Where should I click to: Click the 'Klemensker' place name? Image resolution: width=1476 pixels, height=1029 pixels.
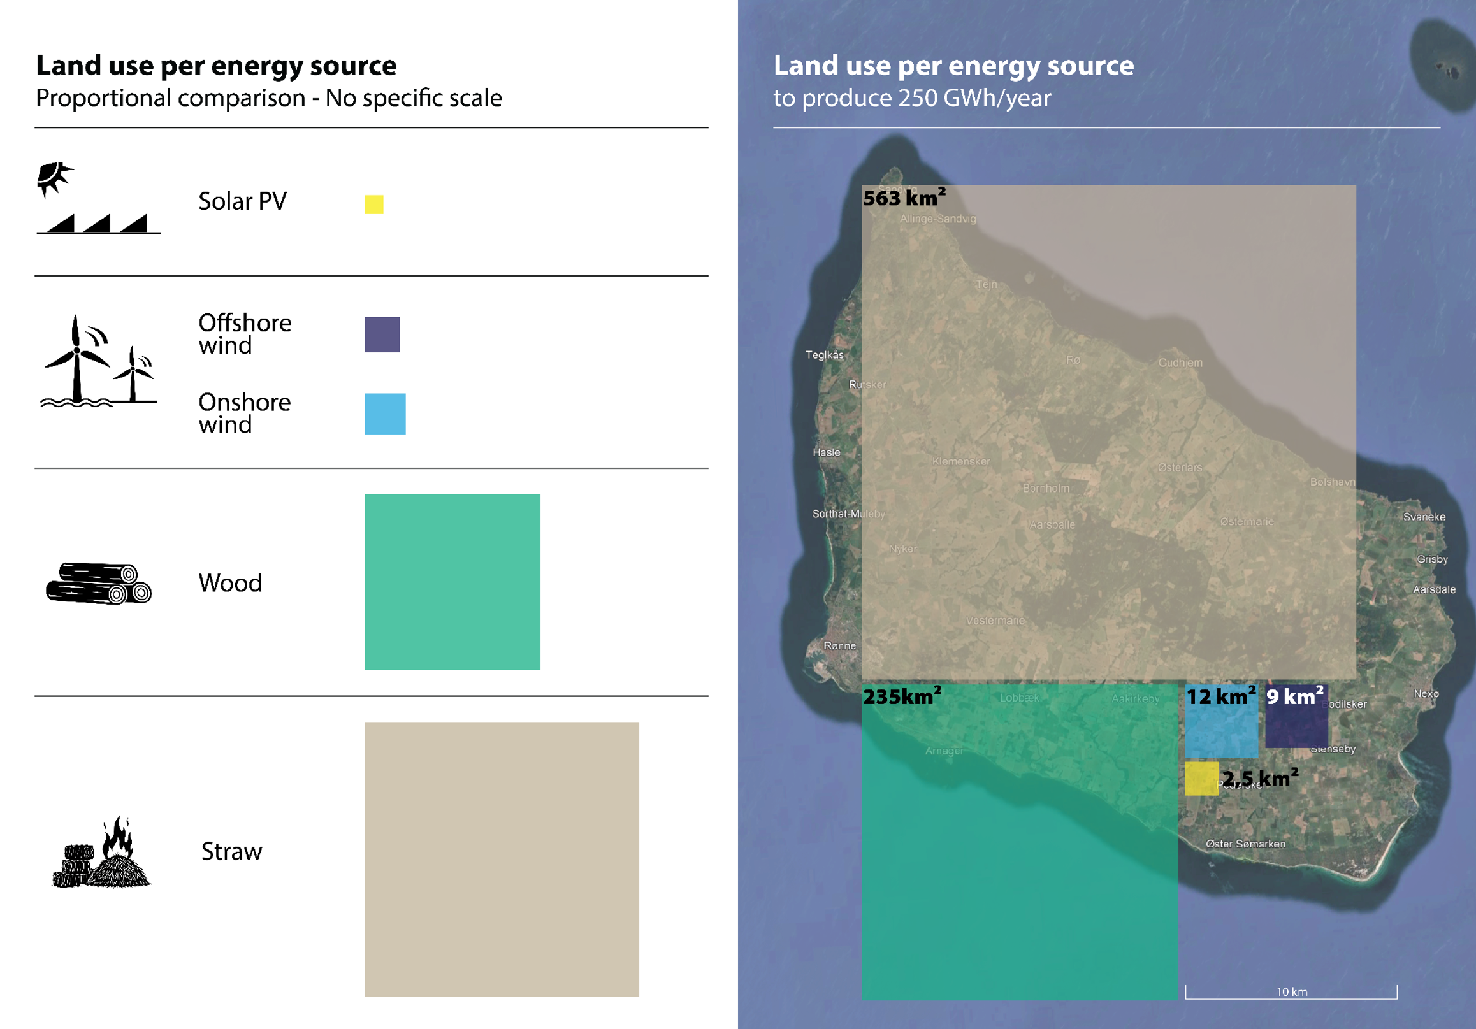[x=962, y=462]
